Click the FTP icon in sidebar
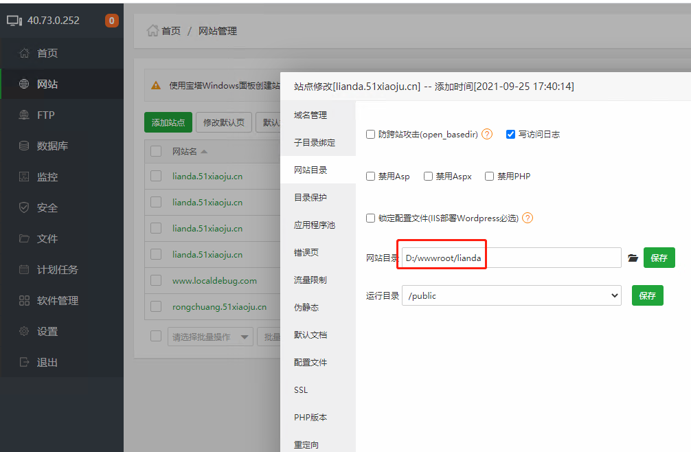Image resolution: width=691 pixels, height=452 pixels. [x=24, y=115]
